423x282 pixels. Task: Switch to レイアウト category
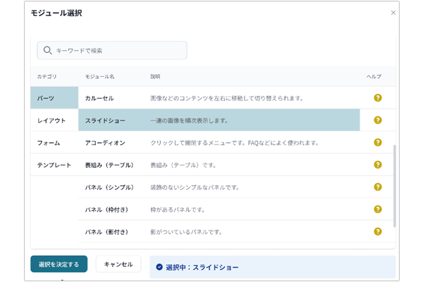tap(54, 121)
